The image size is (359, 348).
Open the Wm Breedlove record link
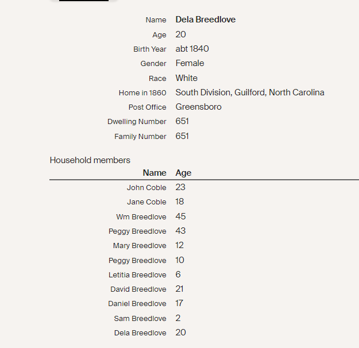[141, 217]
